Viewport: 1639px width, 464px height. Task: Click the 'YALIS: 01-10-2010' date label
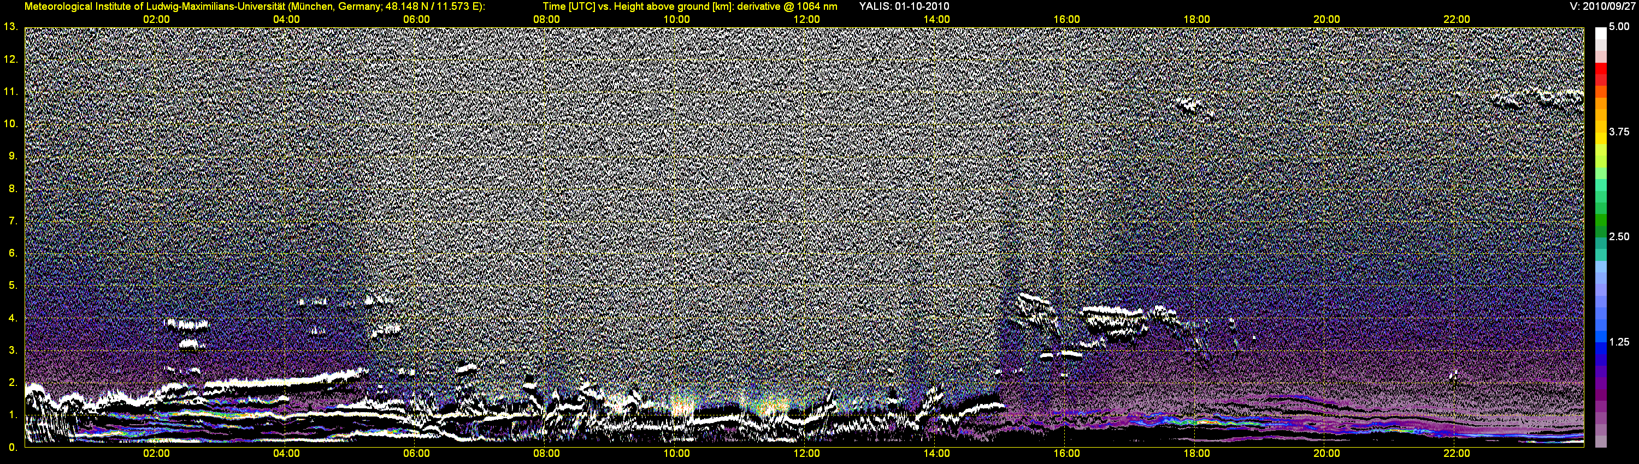point(904,7)
